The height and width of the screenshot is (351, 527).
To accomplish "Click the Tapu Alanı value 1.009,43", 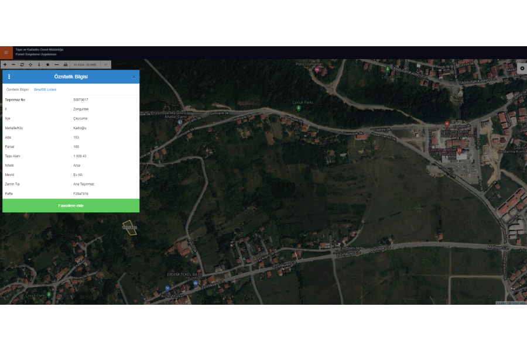I will tap(80, 156).
